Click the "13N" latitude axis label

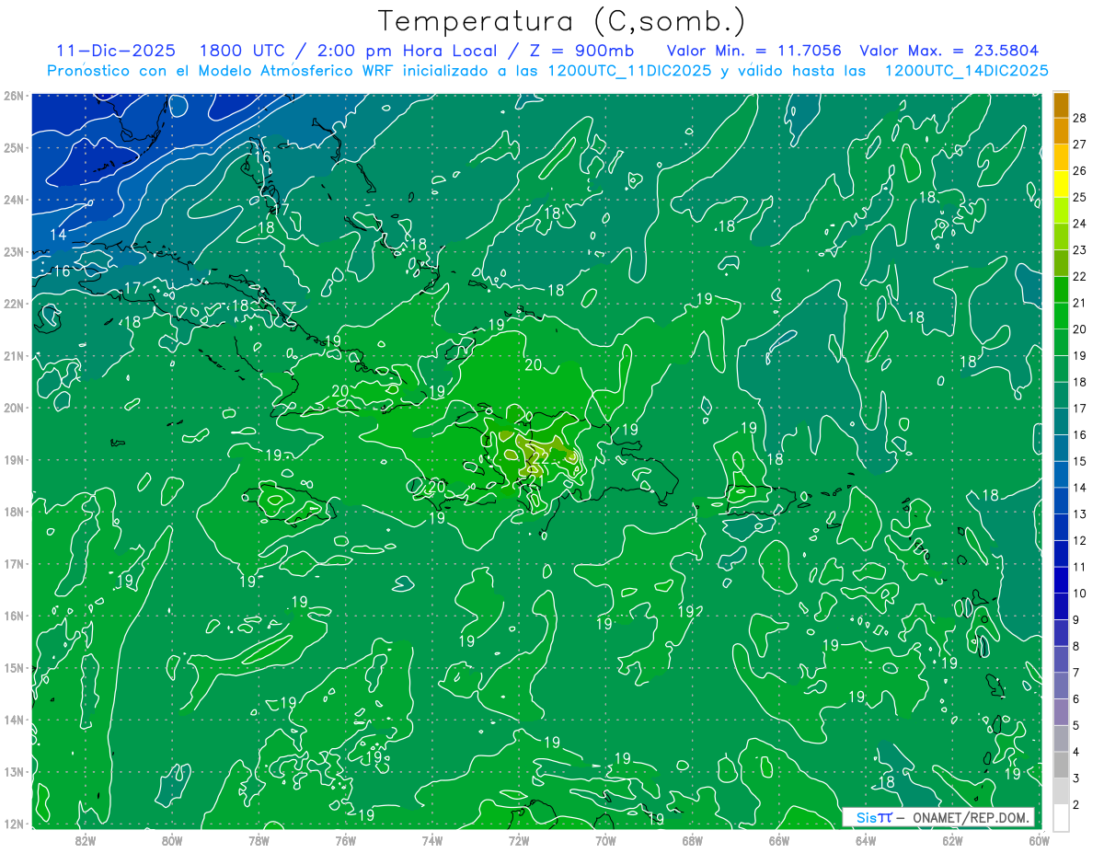(x=14, y=772)
